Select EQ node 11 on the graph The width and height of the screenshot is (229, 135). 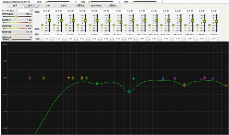[x=201, y=79]
